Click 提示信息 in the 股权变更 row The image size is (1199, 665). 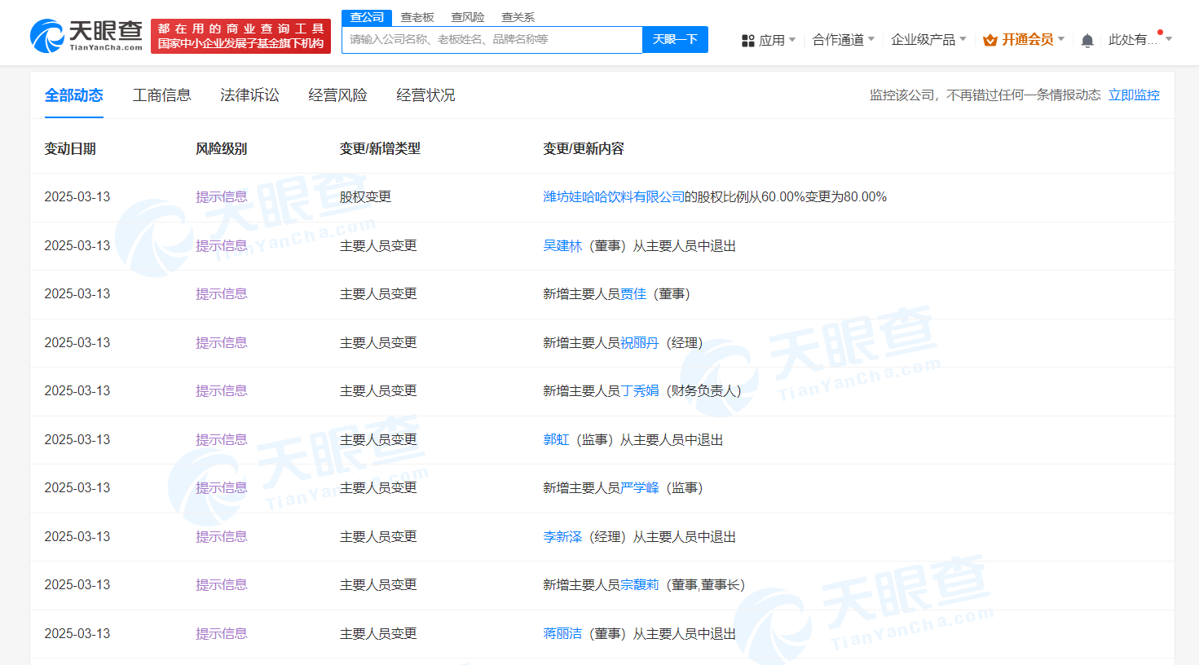click(x=222, y=197)
